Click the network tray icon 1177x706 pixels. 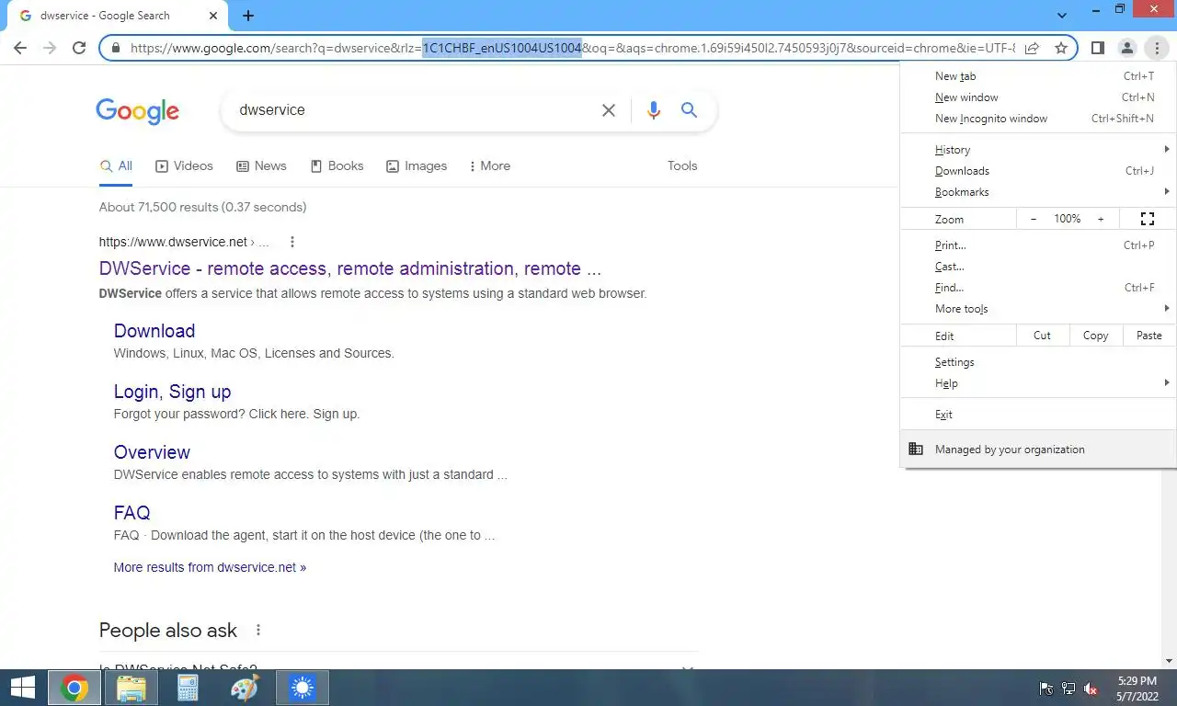[1068, 689]
